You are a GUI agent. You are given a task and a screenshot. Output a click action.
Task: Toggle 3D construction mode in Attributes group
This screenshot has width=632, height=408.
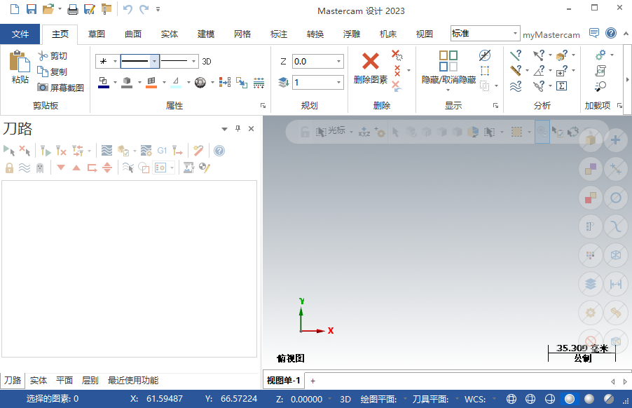coord(207,61)
